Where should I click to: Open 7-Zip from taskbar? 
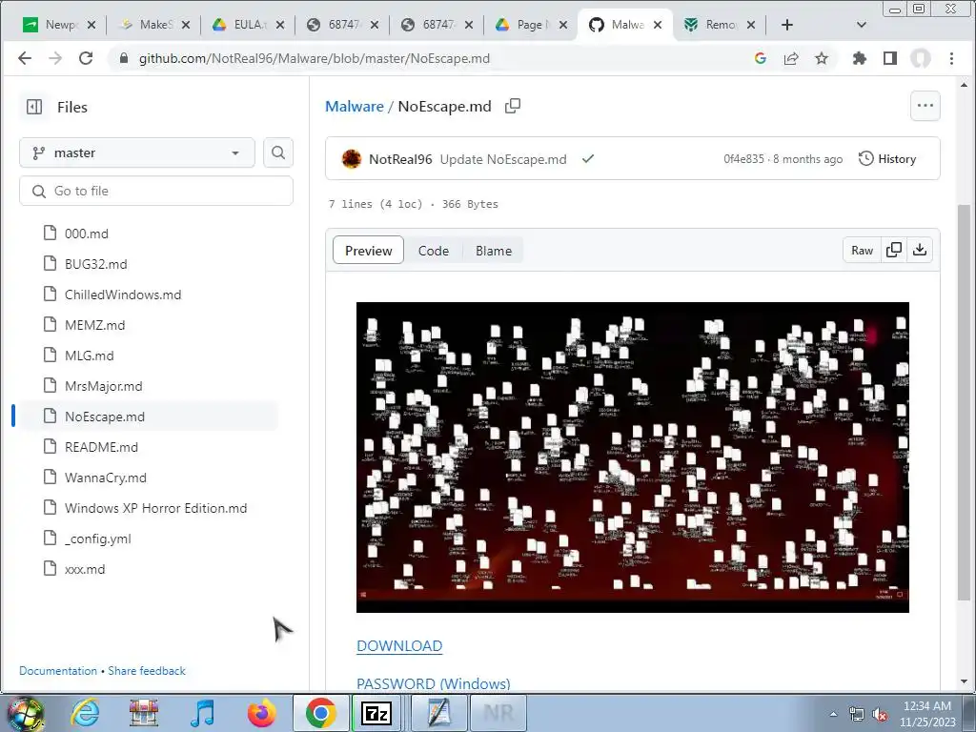point(376,713)
